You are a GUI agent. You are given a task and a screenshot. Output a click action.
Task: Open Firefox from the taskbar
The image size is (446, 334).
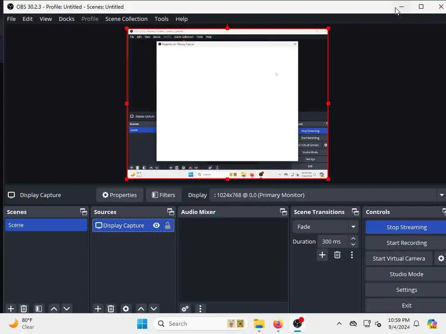278,324
